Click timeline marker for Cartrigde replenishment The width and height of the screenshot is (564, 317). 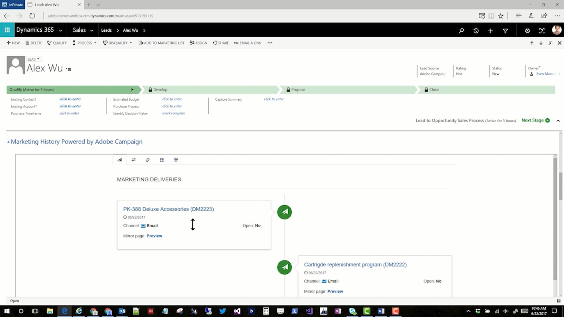(284, 267)
